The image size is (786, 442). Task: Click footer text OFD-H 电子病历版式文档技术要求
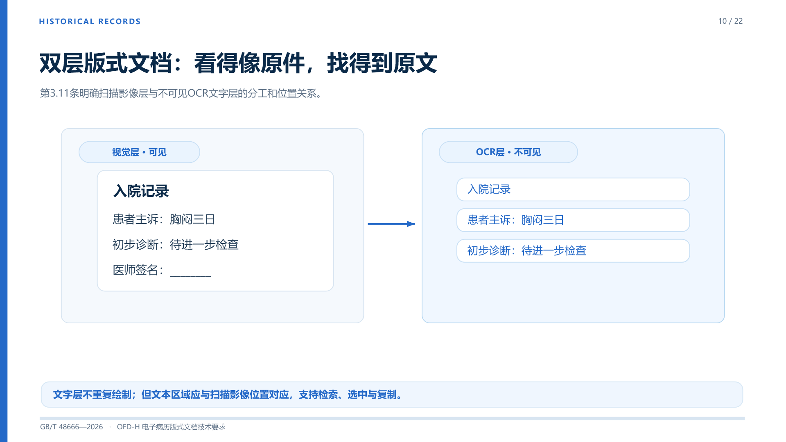point(171,427)
